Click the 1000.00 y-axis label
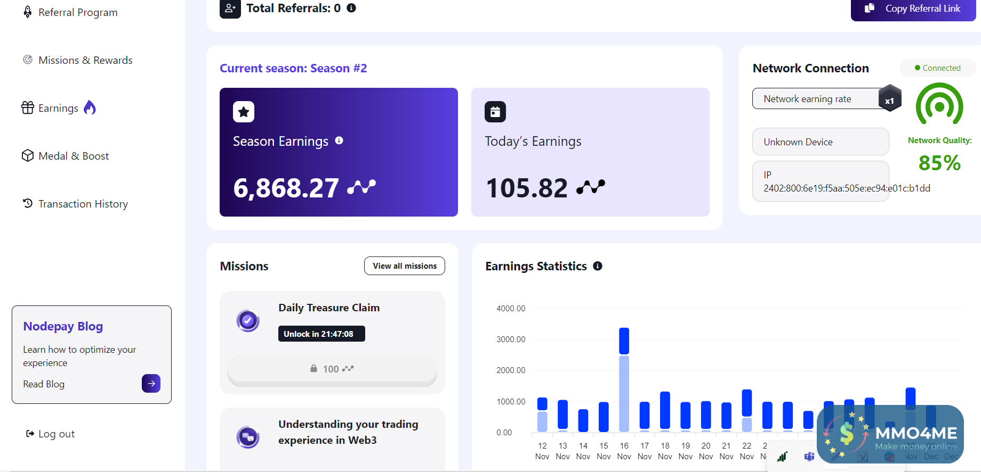 point(511,402)
